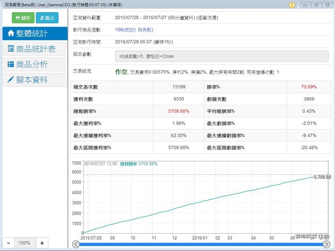Click the 100% zoom level field

pyautogui.click(x=25, y=243)
